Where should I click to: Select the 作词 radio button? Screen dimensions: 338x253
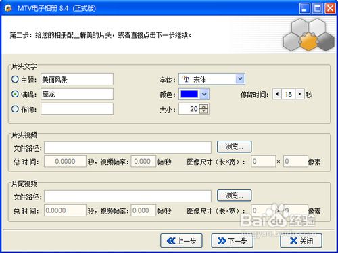click(x=15, y=109)
